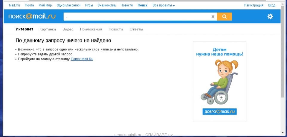Screen dimensions: 287x137
Task: Open settings via the gear icon
Action: click(270, 17)
